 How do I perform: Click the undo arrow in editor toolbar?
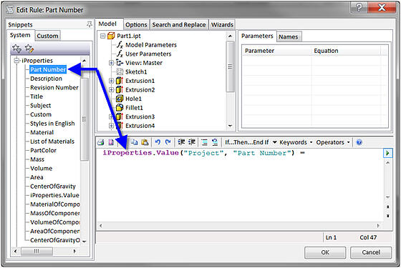point(158,142)
